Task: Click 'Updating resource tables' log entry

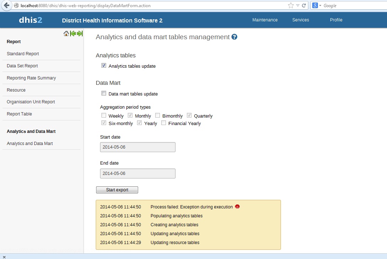Action: tap(175, 243)
